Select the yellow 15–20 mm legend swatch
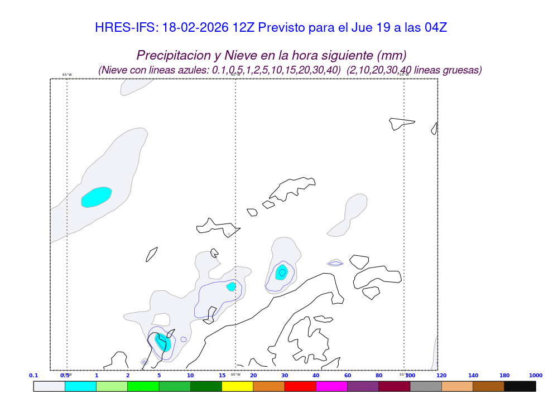This screenshot has height=394, width=558. coord(237,386)
